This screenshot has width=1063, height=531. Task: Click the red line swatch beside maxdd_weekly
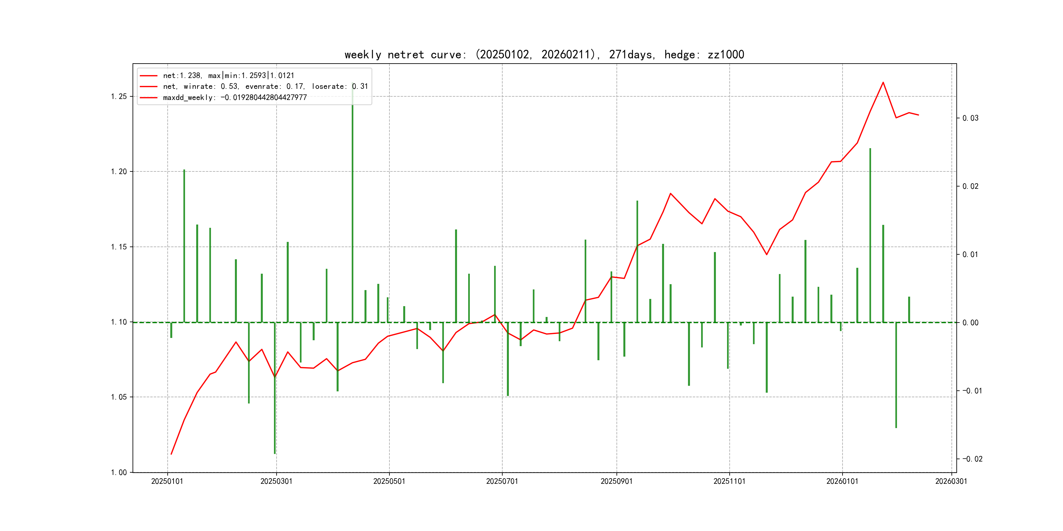click(149, 98)
